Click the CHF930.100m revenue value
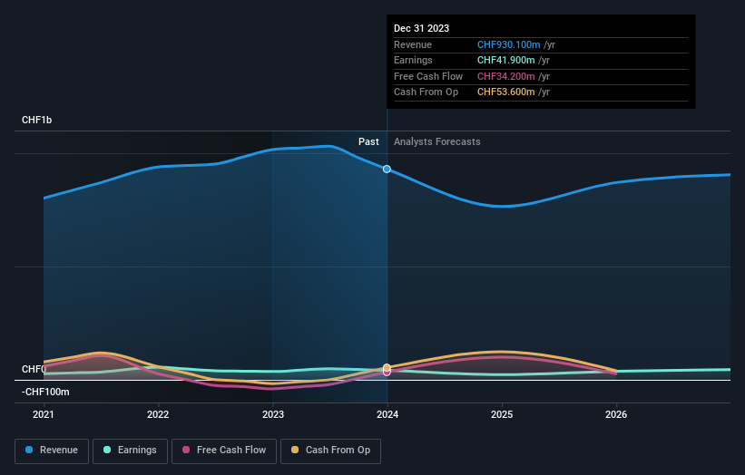The width and height of the screenshot is (745, 475). [509, 44]
